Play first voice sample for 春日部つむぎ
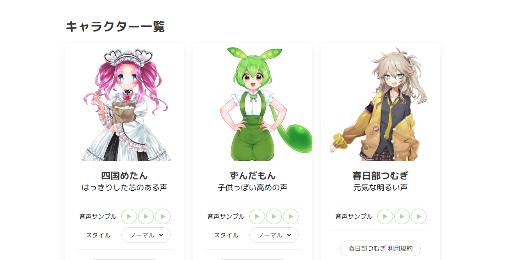The width and height of the screenshot is (505, 260). click(385, 216)
